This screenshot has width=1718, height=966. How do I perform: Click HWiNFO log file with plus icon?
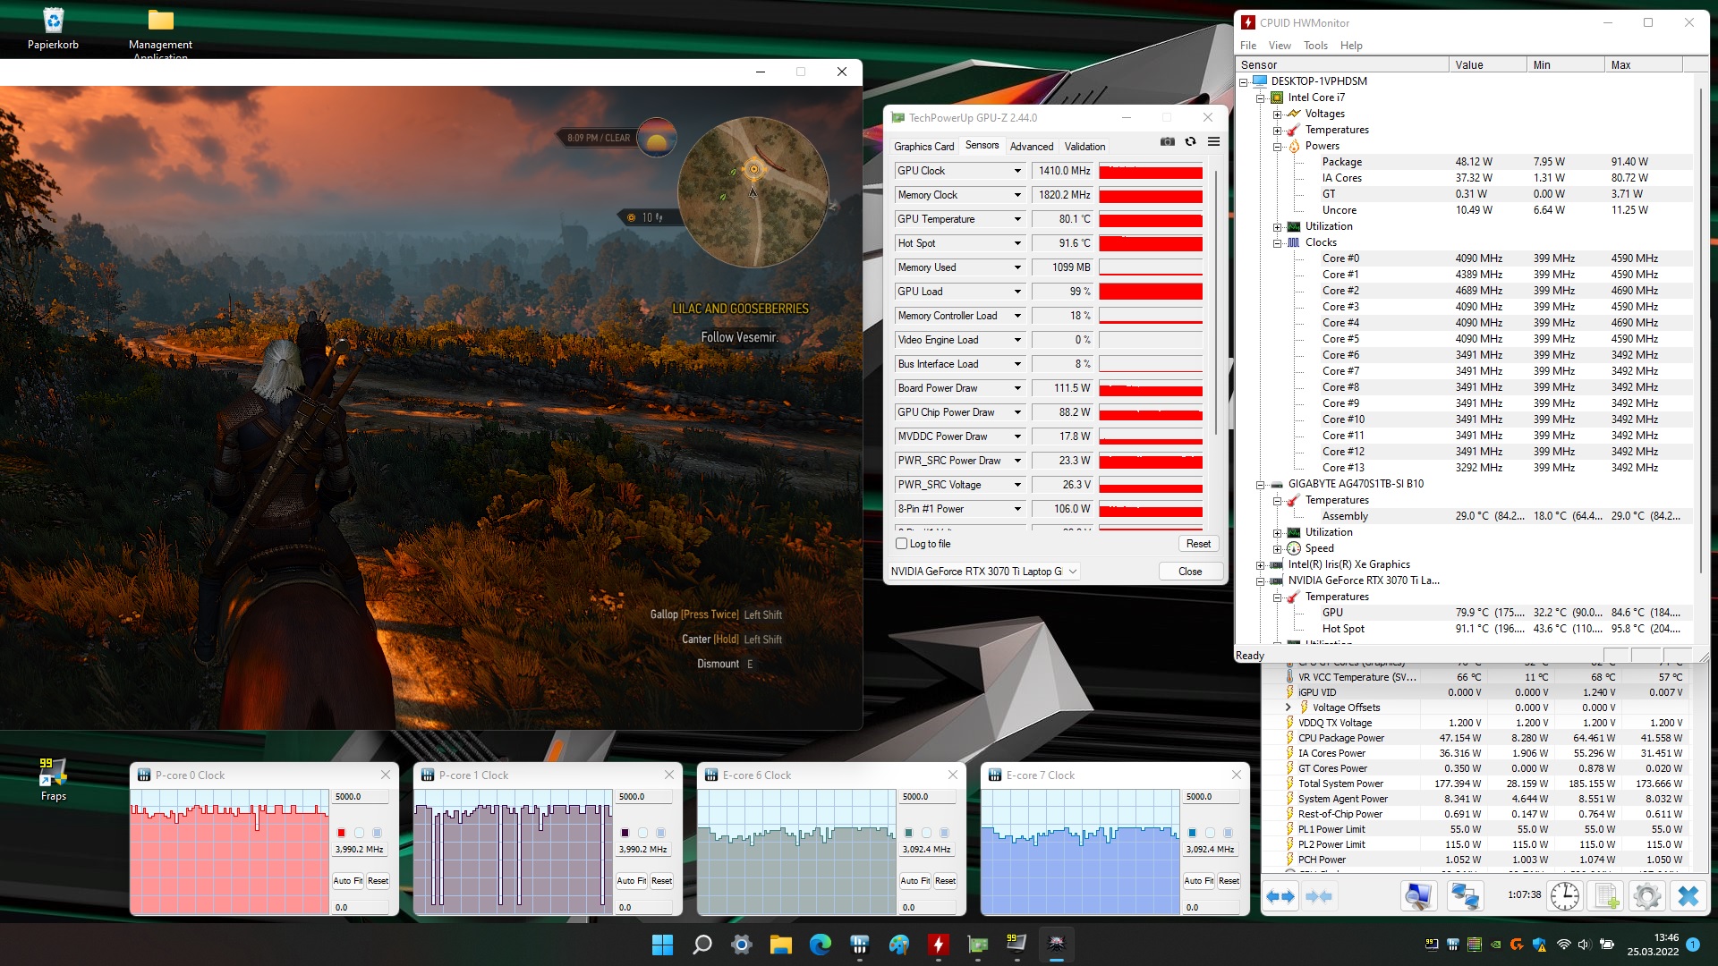[x=1606, y=895]
